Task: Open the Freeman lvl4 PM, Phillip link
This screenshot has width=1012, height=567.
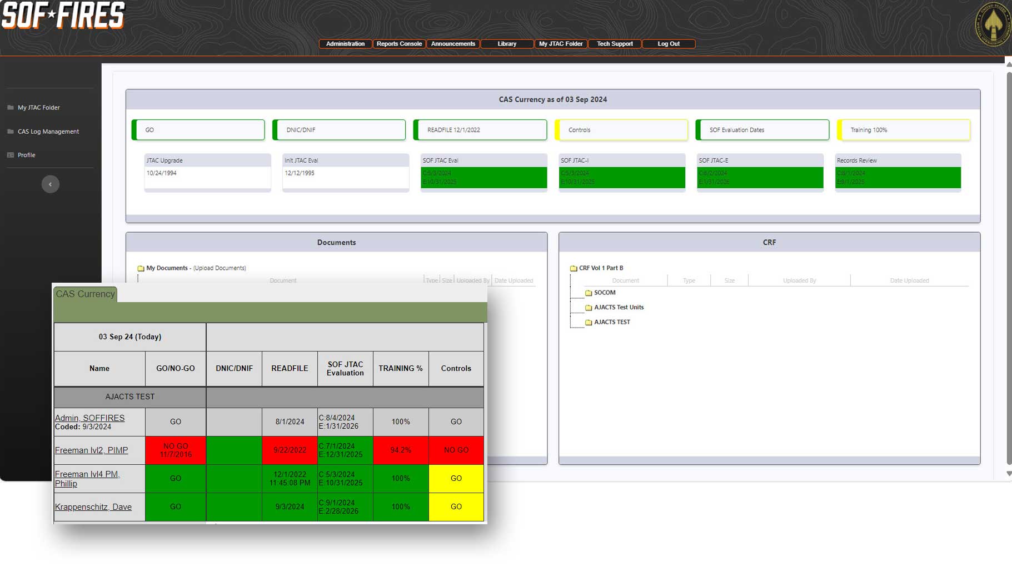Action: (x=87, y=479)
